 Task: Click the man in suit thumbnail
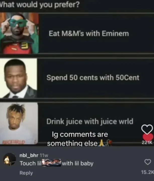[x=18, y=78]
